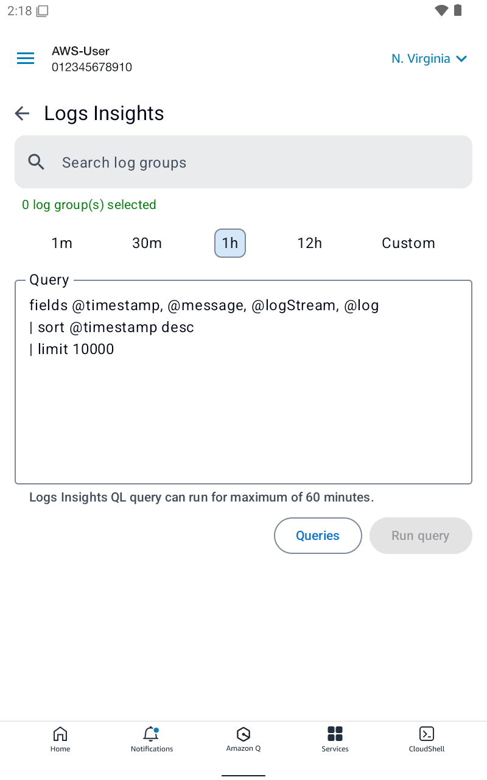
Task: Open the Services grid icon
Action: [335, 734]
